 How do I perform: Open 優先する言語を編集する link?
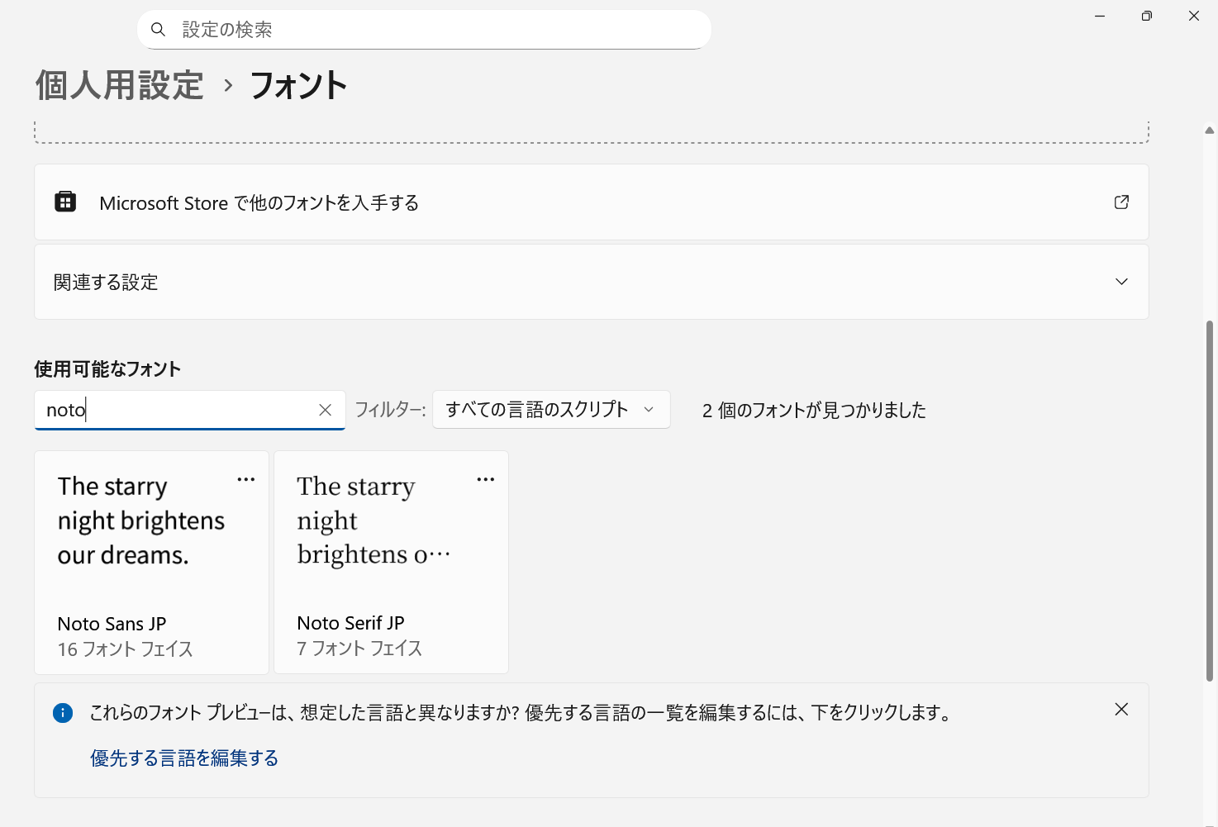(183, 758)
